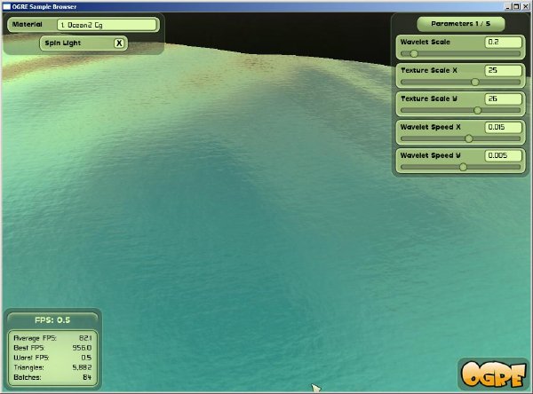Click the Wavelet Scale value 0.2

coord(503,42)
